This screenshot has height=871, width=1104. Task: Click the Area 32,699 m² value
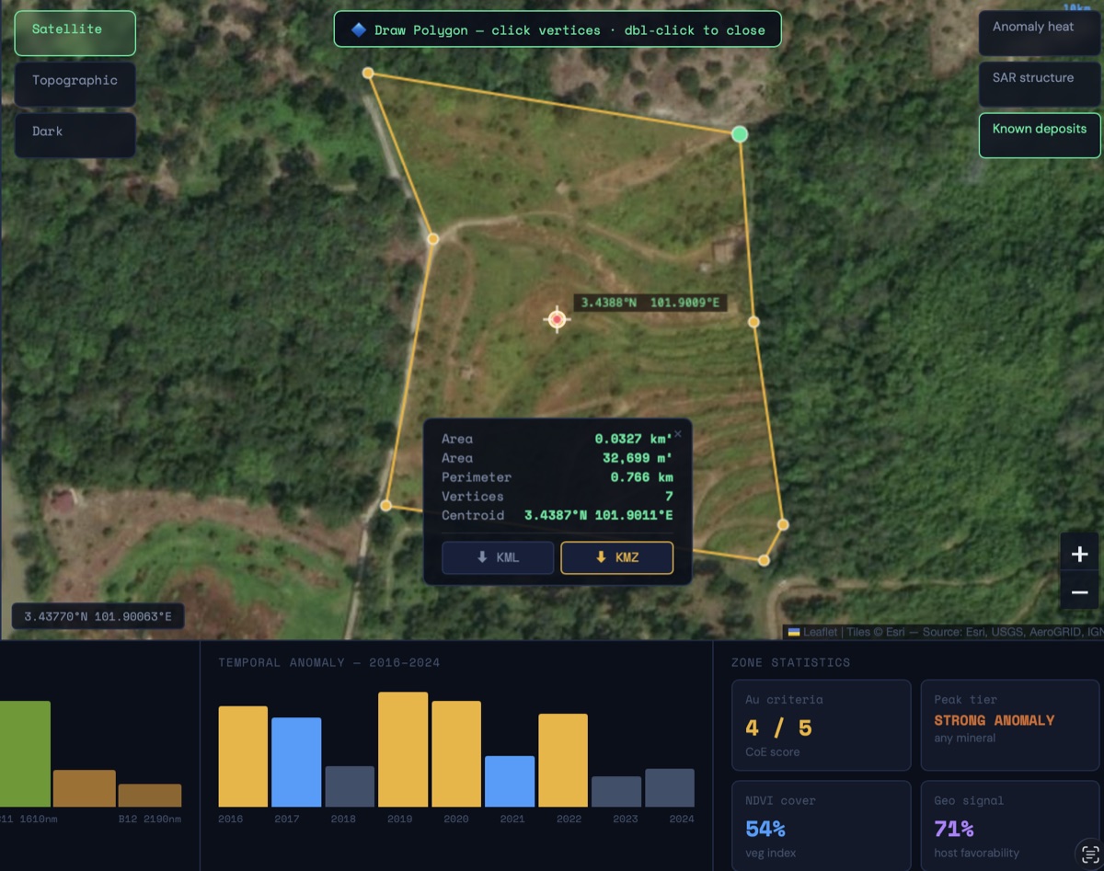tap(637, 458)
